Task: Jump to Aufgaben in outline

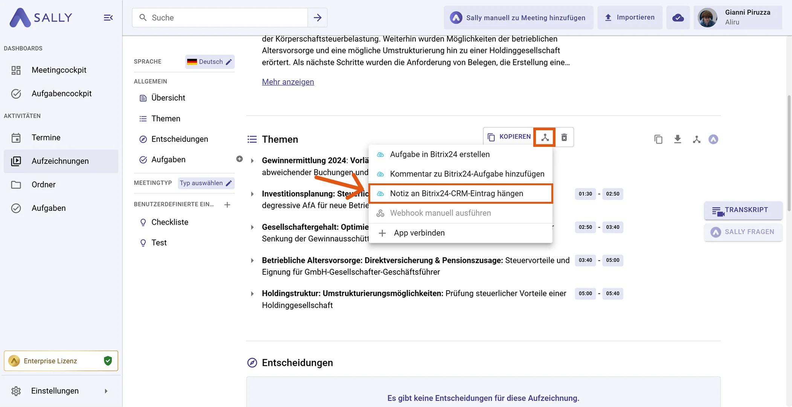Action: click(168, 160)
